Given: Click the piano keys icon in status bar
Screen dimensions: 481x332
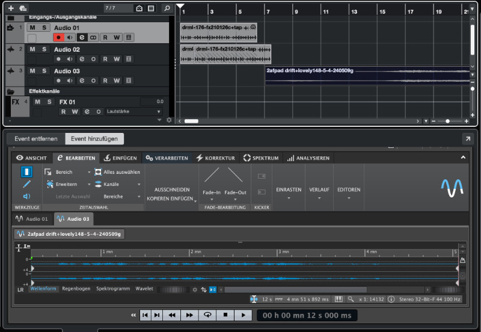Looking at the screenshot, I should pyautogui.click(x=339, y=299).
